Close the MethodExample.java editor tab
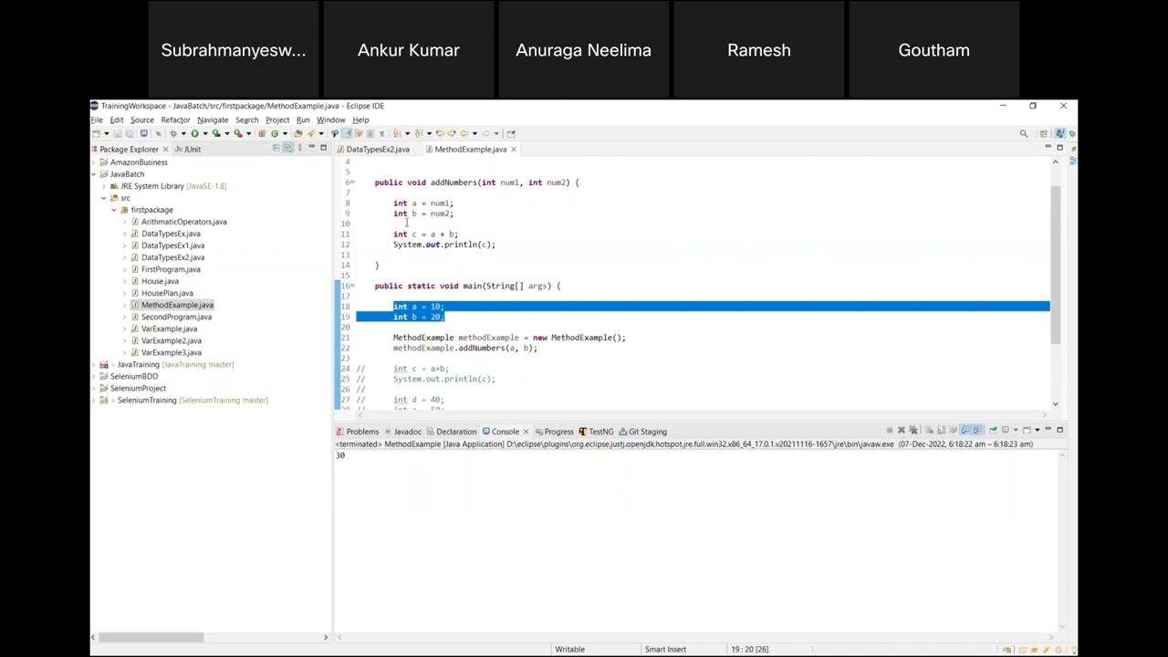1168x657 pixels. [x=513, y=149]
